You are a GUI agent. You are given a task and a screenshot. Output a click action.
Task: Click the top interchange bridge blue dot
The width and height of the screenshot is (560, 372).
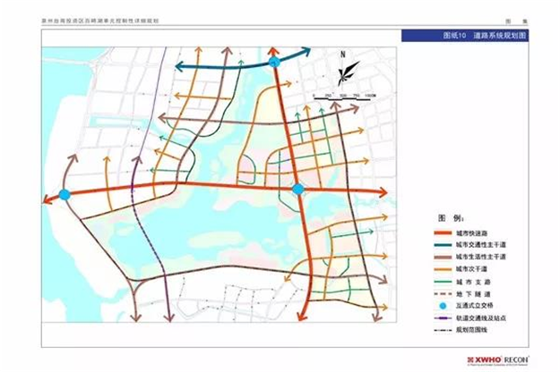click(274, 61)
